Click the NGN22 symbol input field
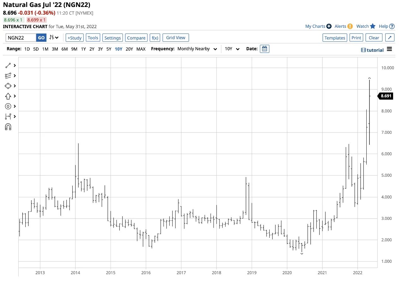 pyautogui.click(x=21, y=38)
